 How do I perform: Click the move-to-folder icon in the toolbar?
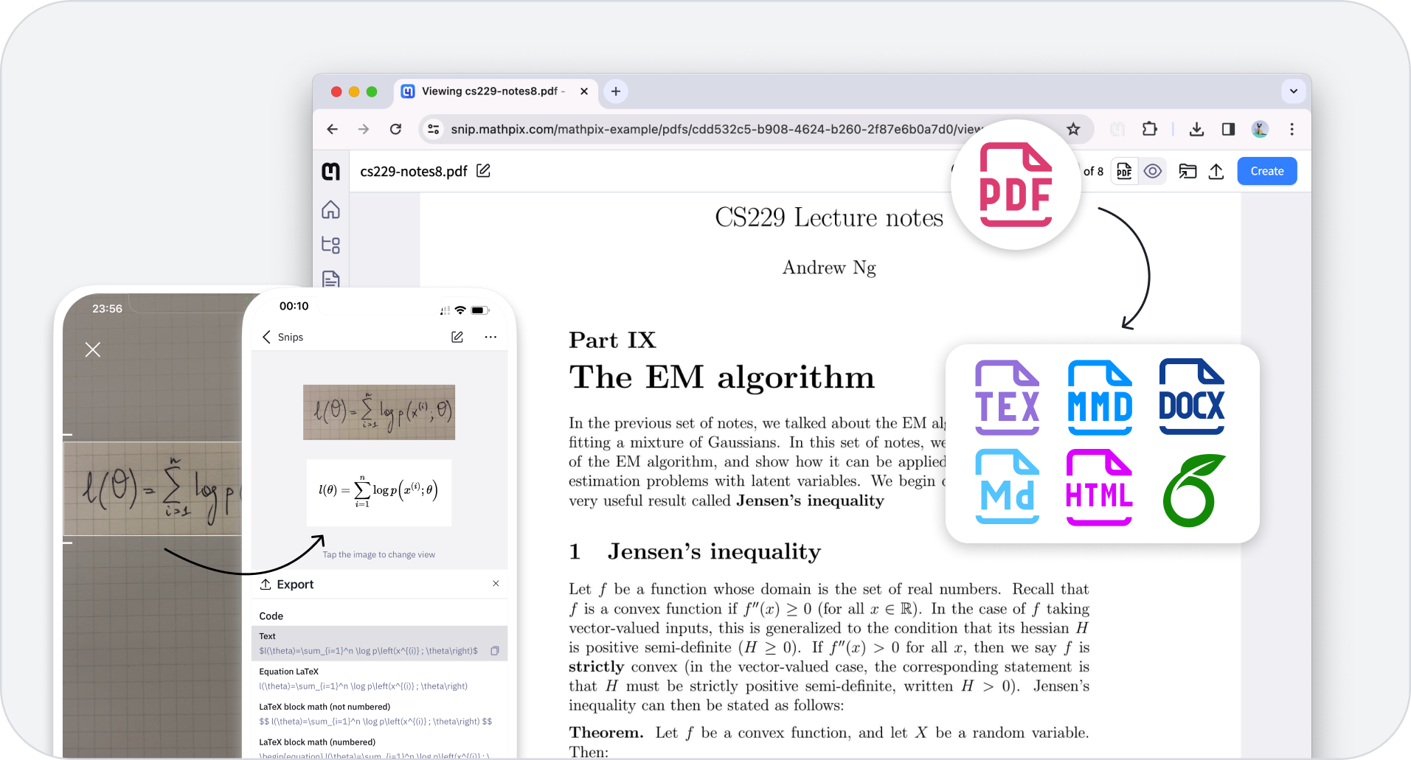1188,171
